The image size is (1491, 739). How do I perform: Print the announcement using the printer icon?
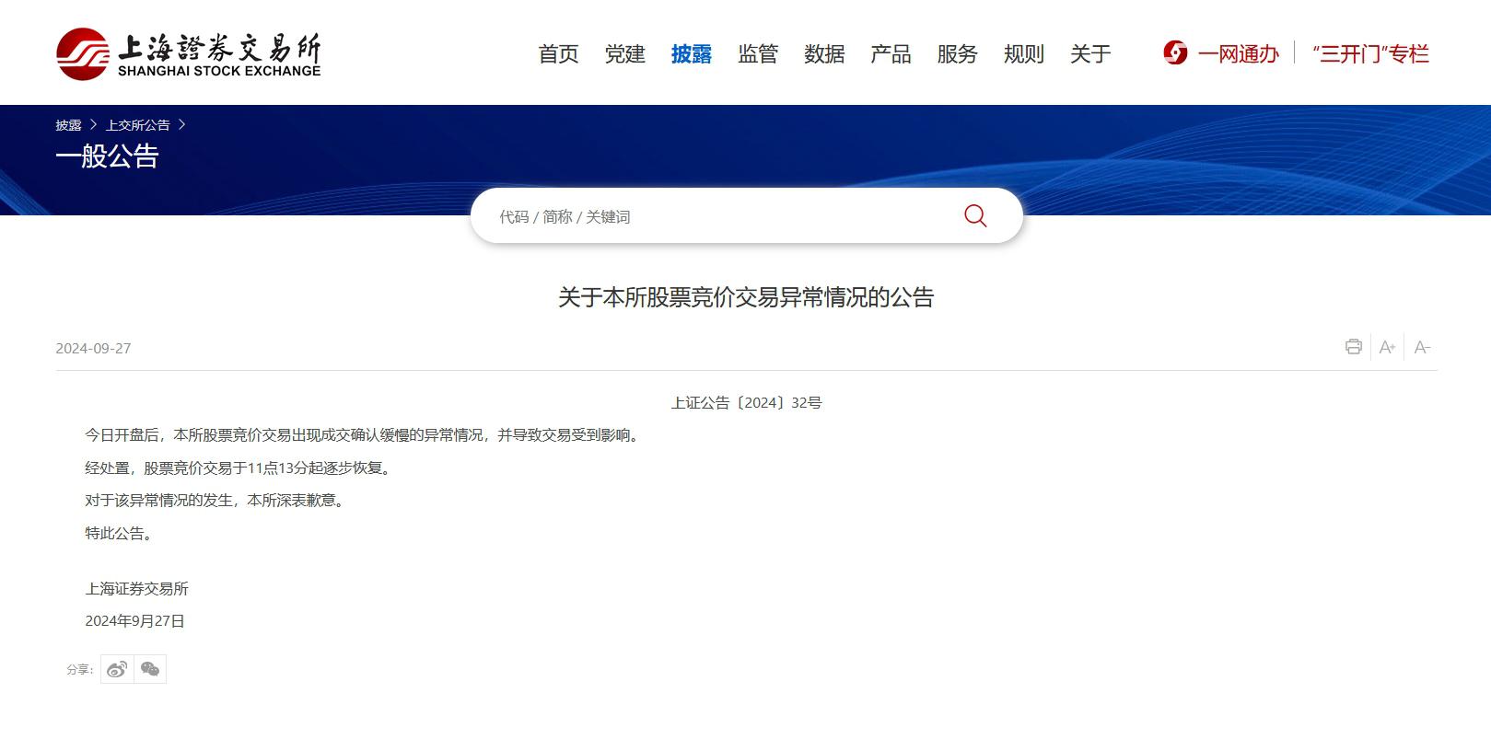(1353, 347)
